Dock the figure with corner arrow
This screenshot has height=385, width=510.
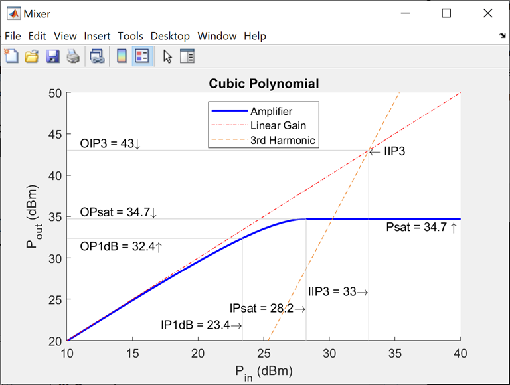pyautogui.click(x=503, y=35)
